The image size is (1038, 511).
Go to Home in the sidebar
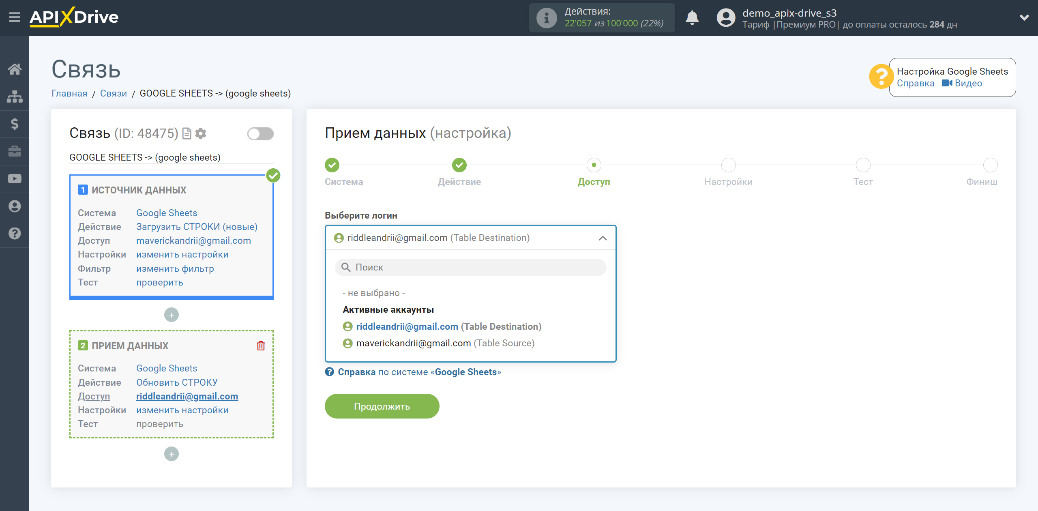[15, 69]
